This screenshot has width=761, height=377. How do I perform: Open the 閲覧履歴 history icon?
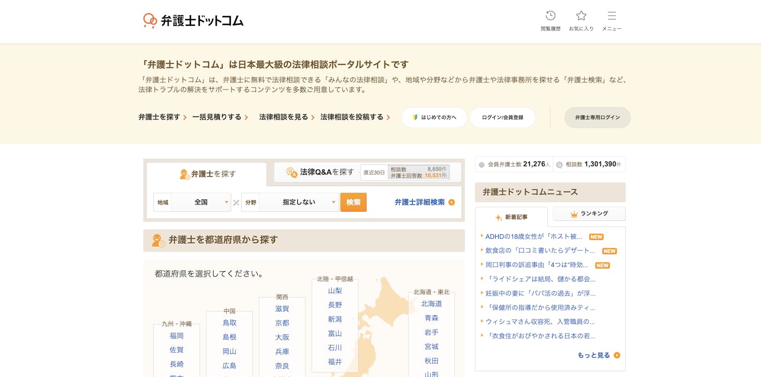(550, 16)
